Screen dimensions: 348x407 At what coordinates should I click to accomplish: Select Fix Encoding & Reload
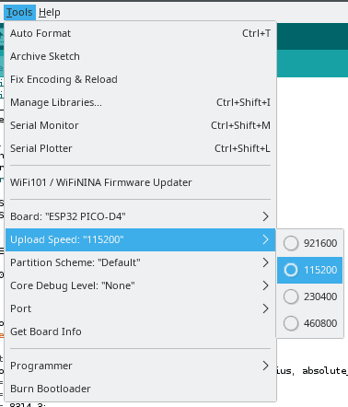coord(140,79)
